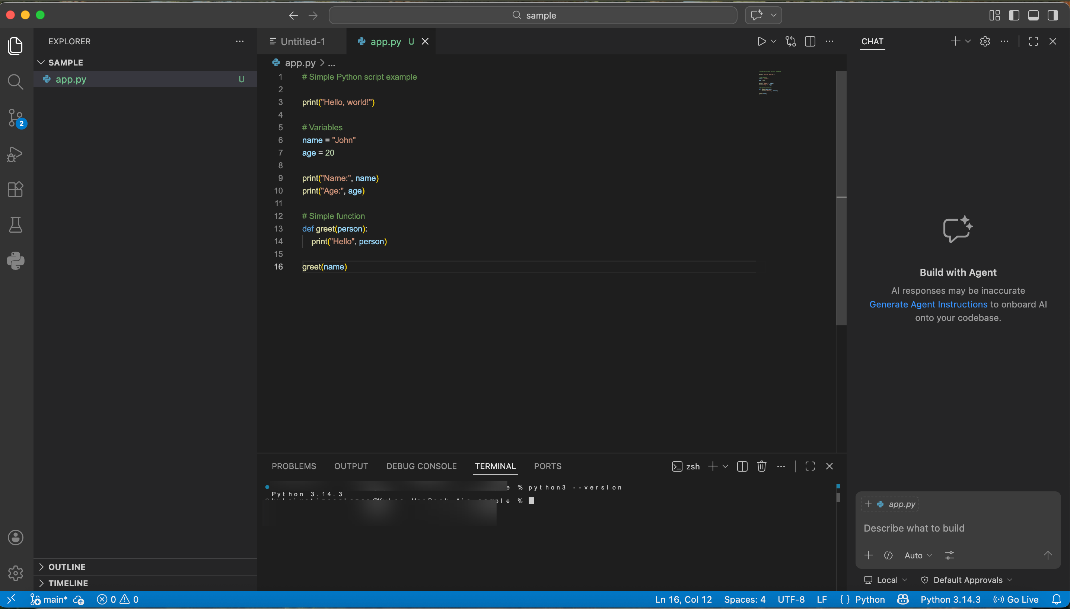1070x609 pixels.
Task: Toggle the primary side bar visibility
Action: point(1014,16)
